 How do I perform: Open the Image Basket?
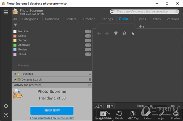coord(103,115)
